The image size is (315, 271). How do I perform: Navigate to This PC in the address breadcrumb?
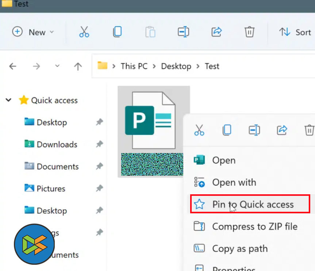click(x=134, y=66)
